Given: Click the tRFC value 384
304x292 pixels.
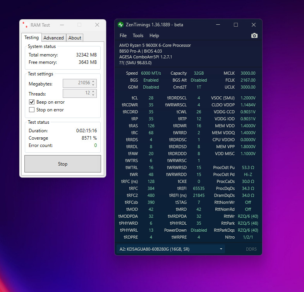Looking at the screenshot, I should (x=151, y=188).
